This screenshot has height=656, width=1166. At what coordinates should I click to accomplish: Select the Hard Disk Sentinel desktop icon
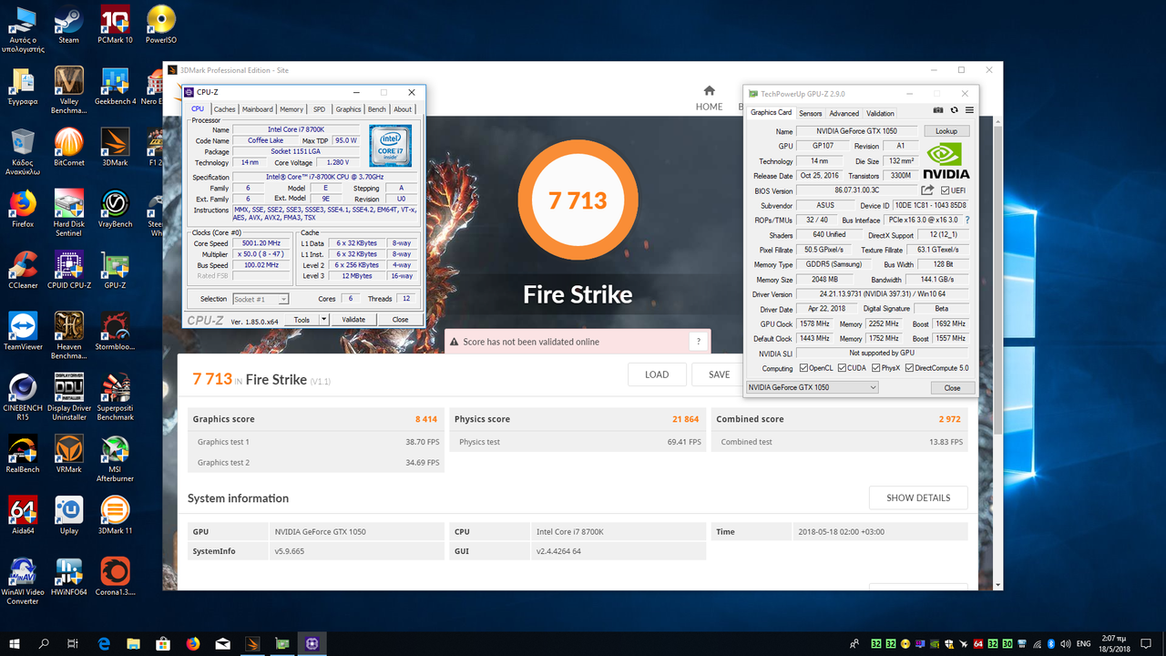coord(68,212)
